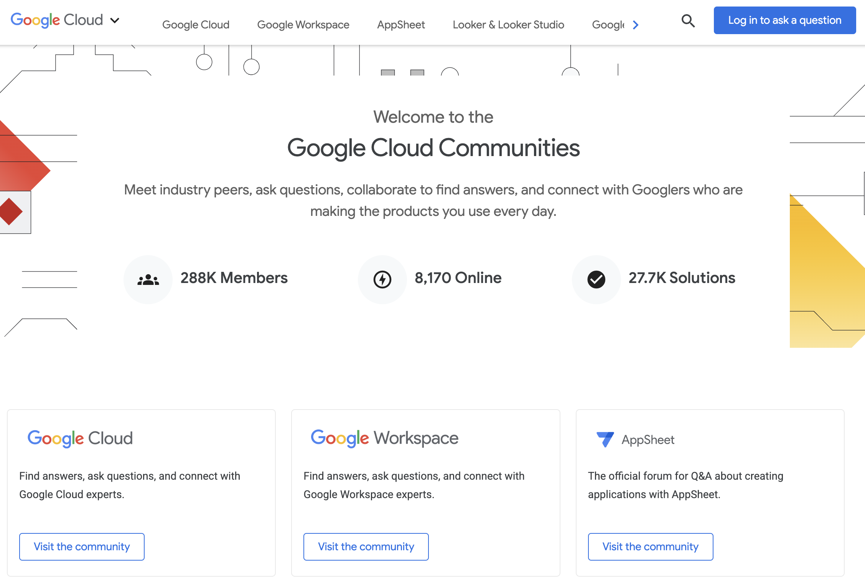Visit the Google Cloud community
The image size is (865, 584).
pos(82,546)
